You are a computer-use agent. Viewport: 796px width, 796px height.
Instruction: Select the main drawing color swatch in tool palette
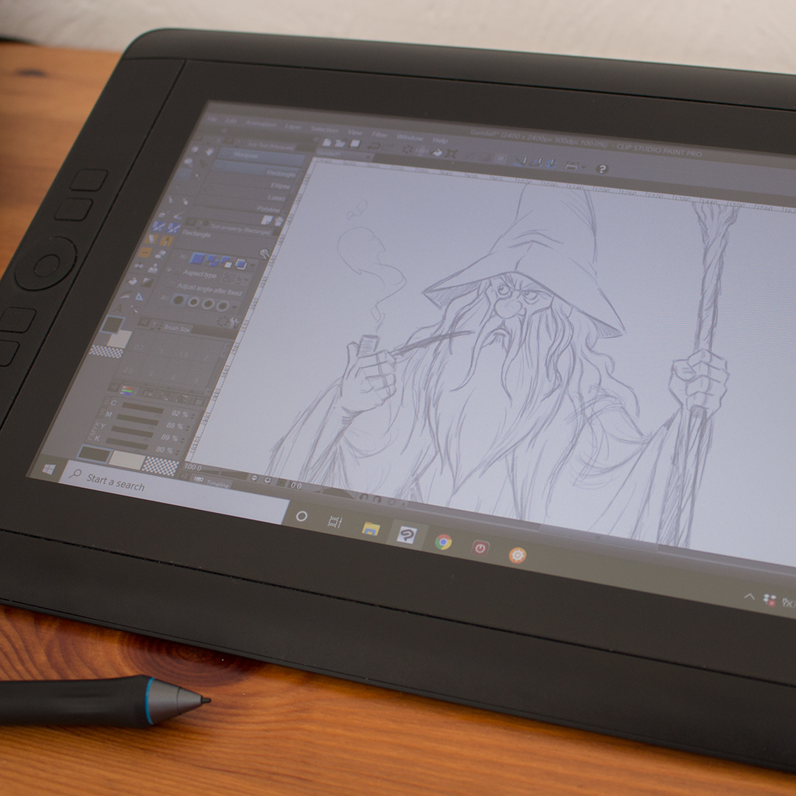(113, 324)
